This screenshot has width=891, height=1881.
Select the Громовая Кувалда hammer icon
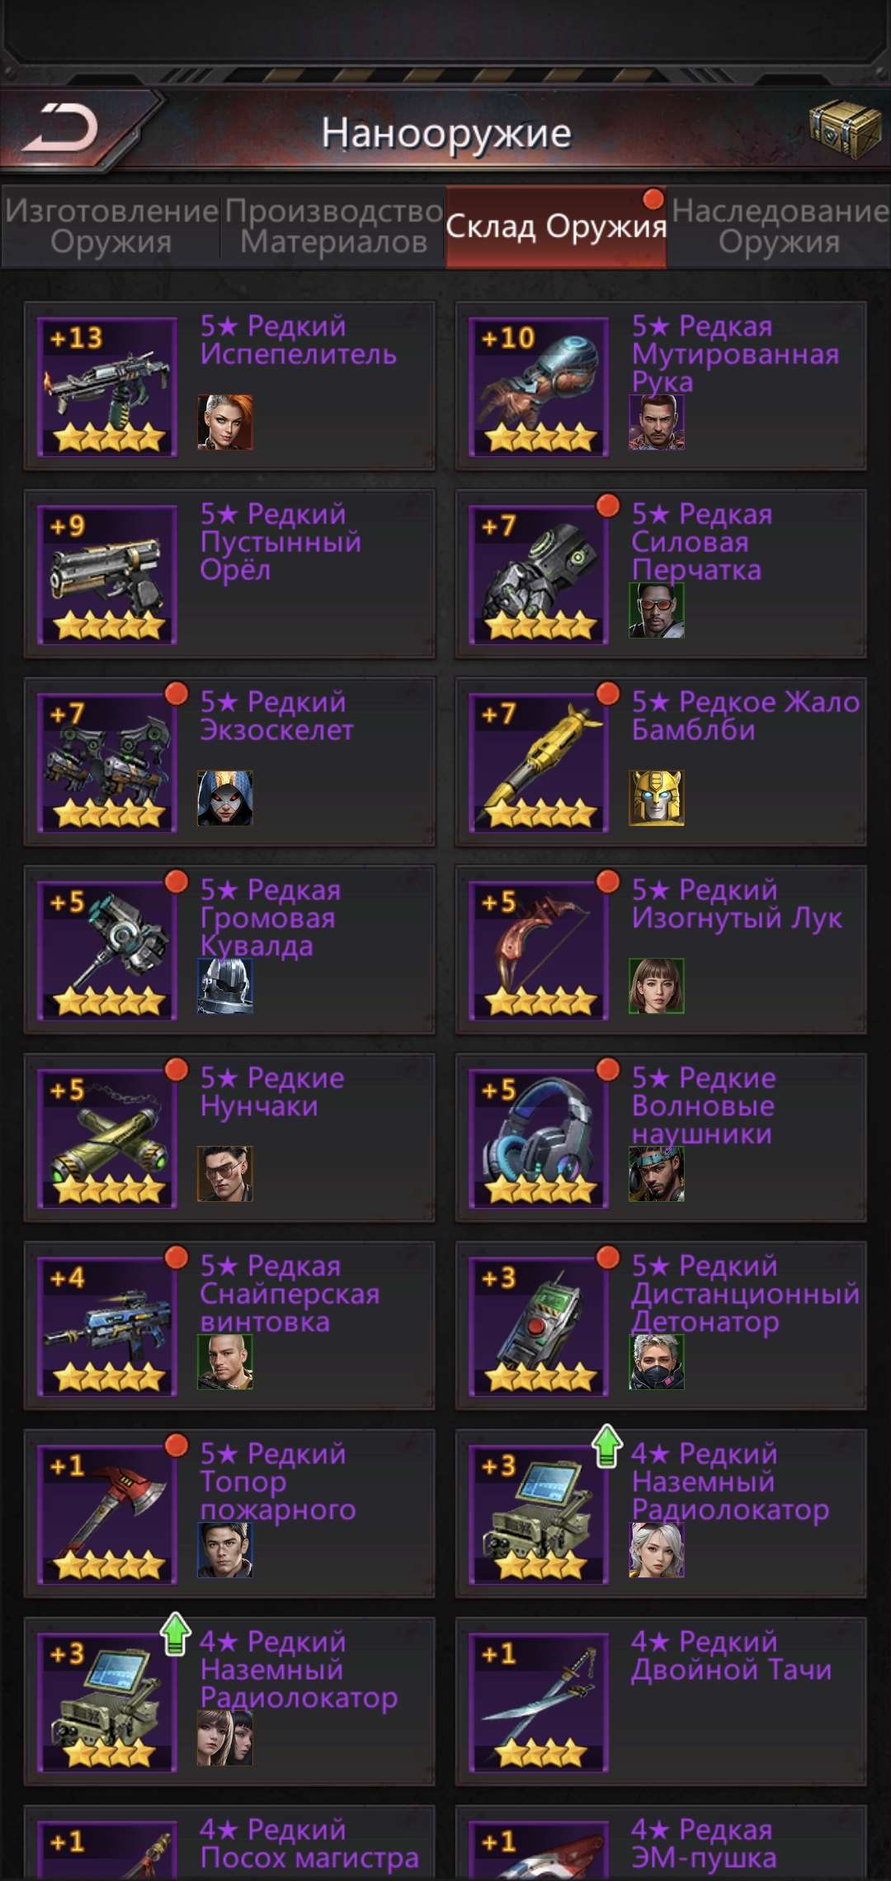[108, 950]
